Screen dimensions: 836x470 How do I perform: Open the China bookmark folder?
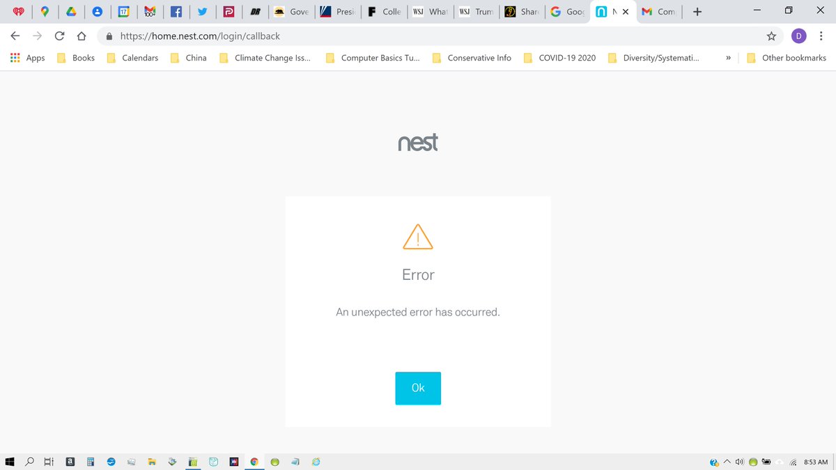(x=187, y=58)
